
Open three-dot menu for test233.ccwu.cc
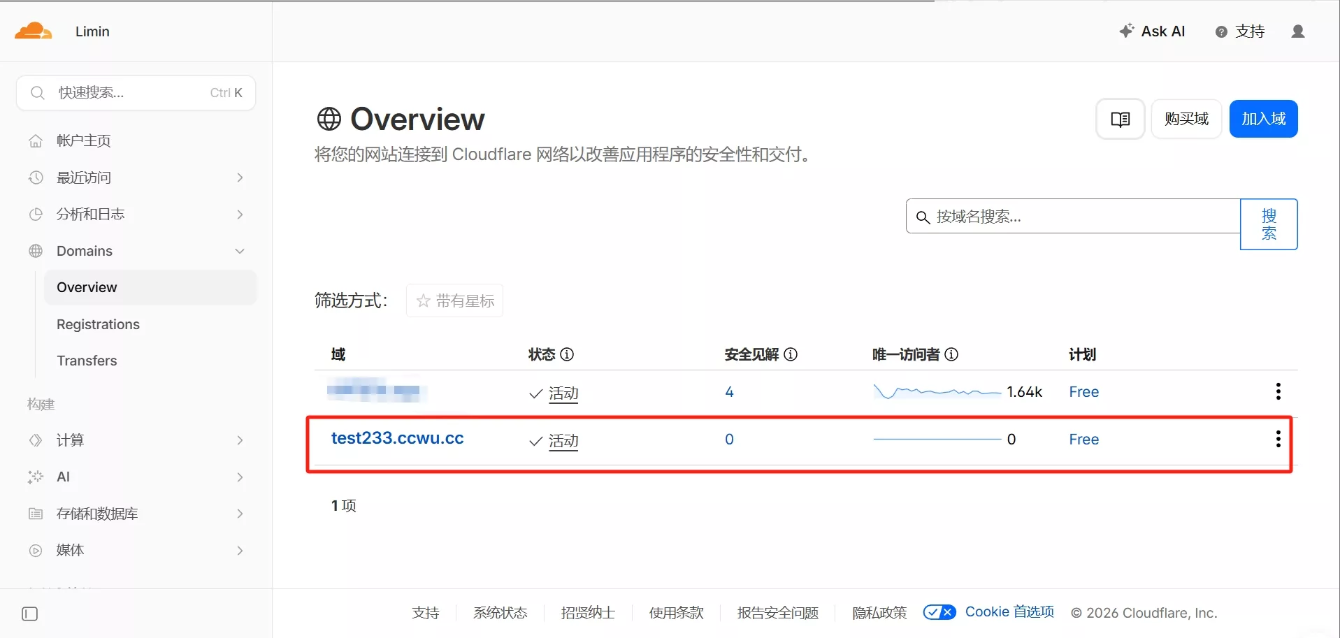[1278, 439]
